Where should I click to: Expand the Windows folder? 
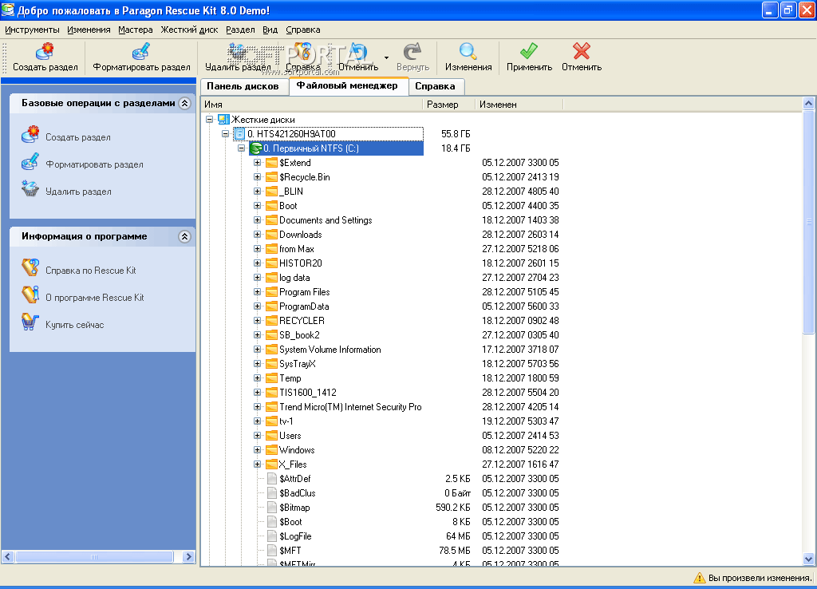click(258, 450)
